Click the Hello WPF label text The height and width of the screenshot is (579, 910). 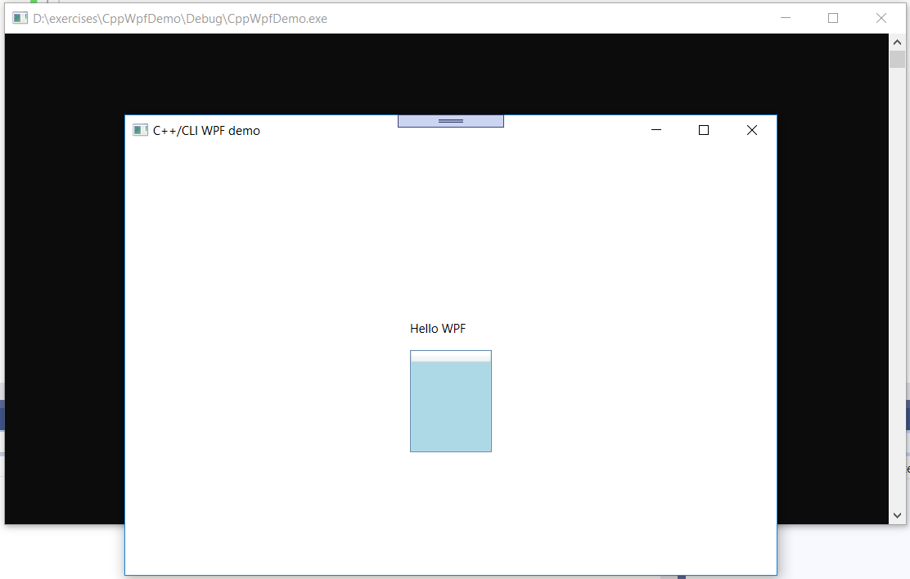[x=438, y=329]
